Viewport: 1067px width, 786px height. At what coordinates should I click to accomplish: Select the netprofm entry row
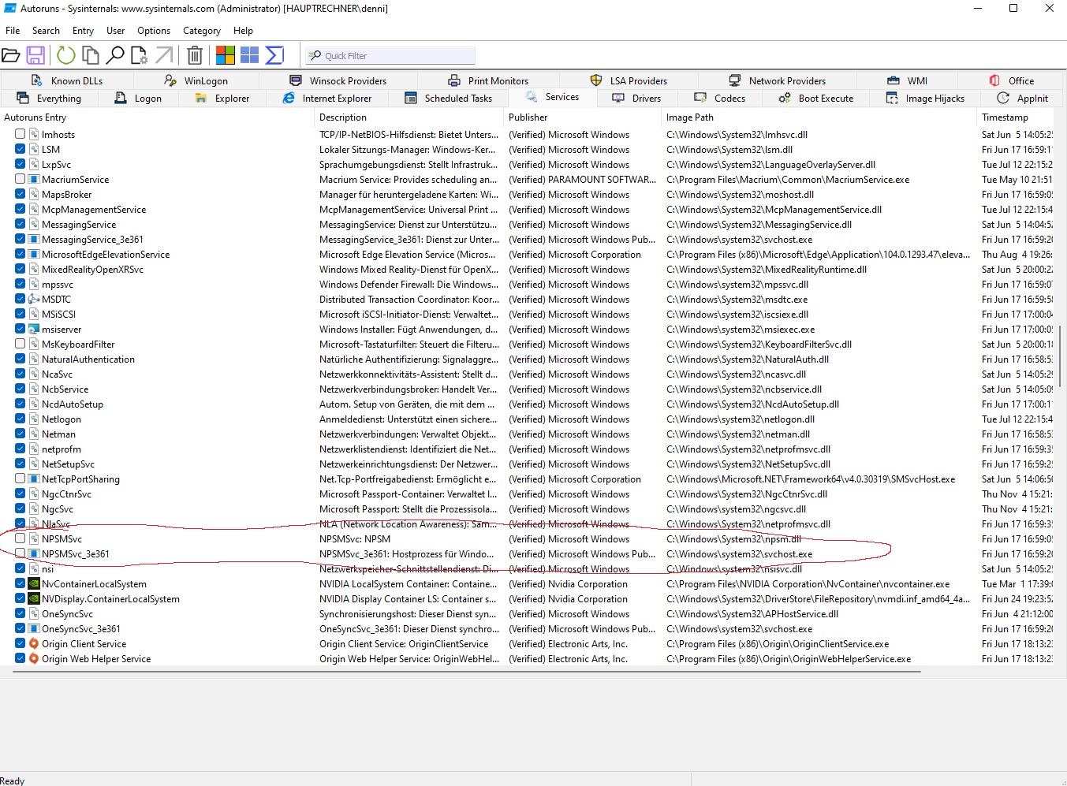coord(527,449)
